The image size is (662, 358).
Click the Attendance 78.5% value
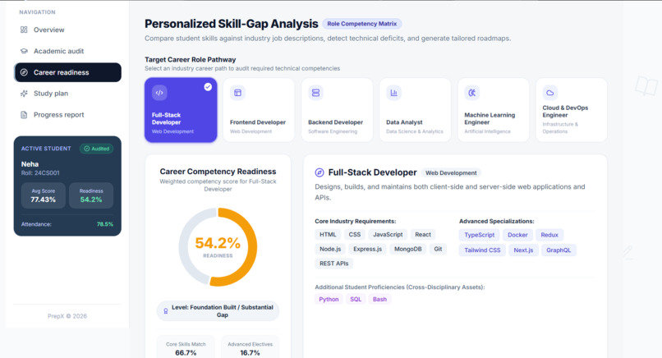[x=104, y=224]
